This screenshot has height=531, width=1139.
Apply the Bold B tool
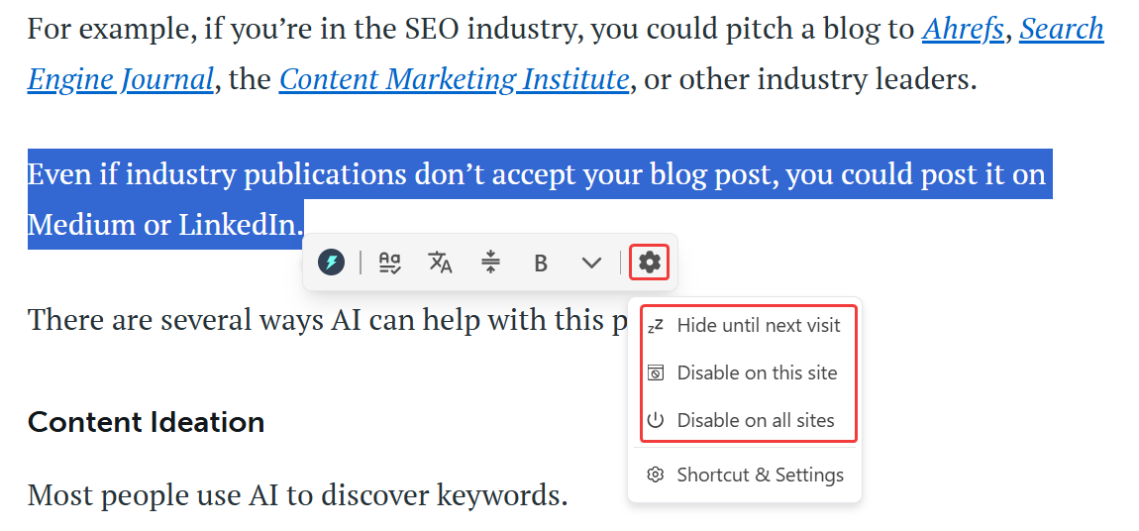click(541, 263)
